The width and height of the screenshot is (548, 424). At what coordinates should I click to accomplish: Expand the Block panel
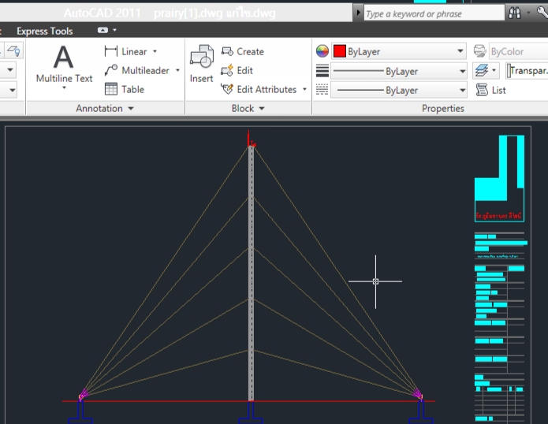248,108
